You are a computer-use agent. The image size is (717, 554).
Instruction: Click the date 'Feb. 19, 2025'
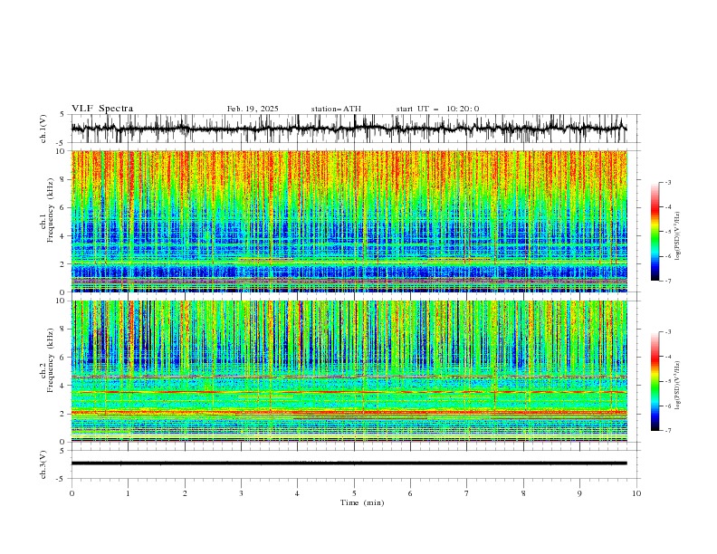pyautogui.click(x=253, y=109)
